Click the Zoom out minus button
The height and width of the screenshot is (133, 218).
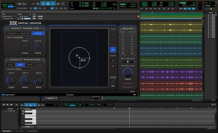pos(113,71)
